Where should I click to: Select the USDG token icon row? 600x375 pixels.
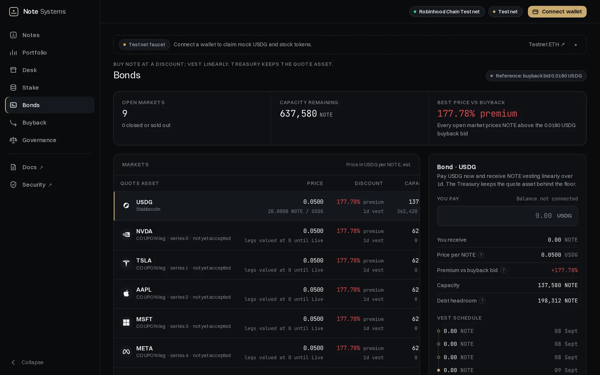click(126, 205)
